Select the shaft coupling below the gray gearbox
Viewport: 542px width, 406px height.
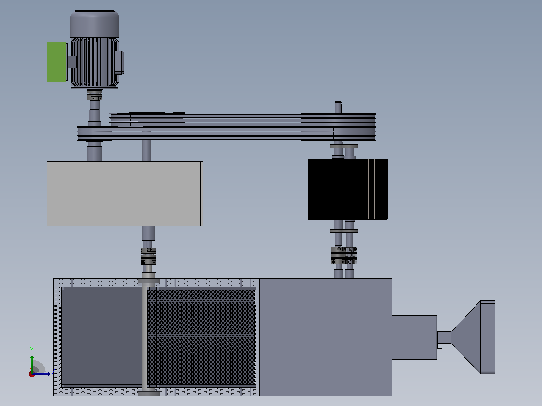149,256
